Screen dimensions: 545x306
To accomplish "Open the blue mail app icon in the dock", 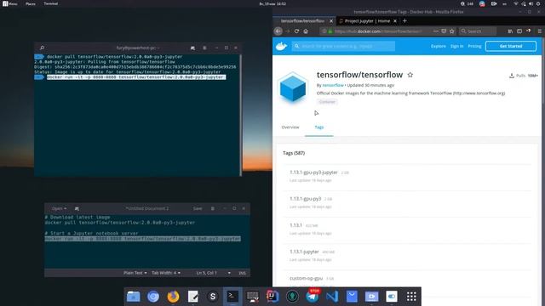I will coord(352,297).
